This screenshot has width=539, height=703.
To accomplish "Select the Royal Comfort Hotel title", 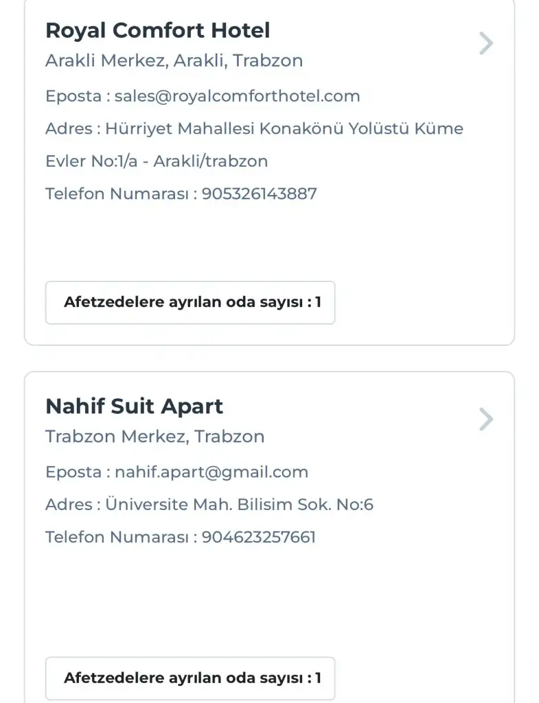I will click(157, 30).
